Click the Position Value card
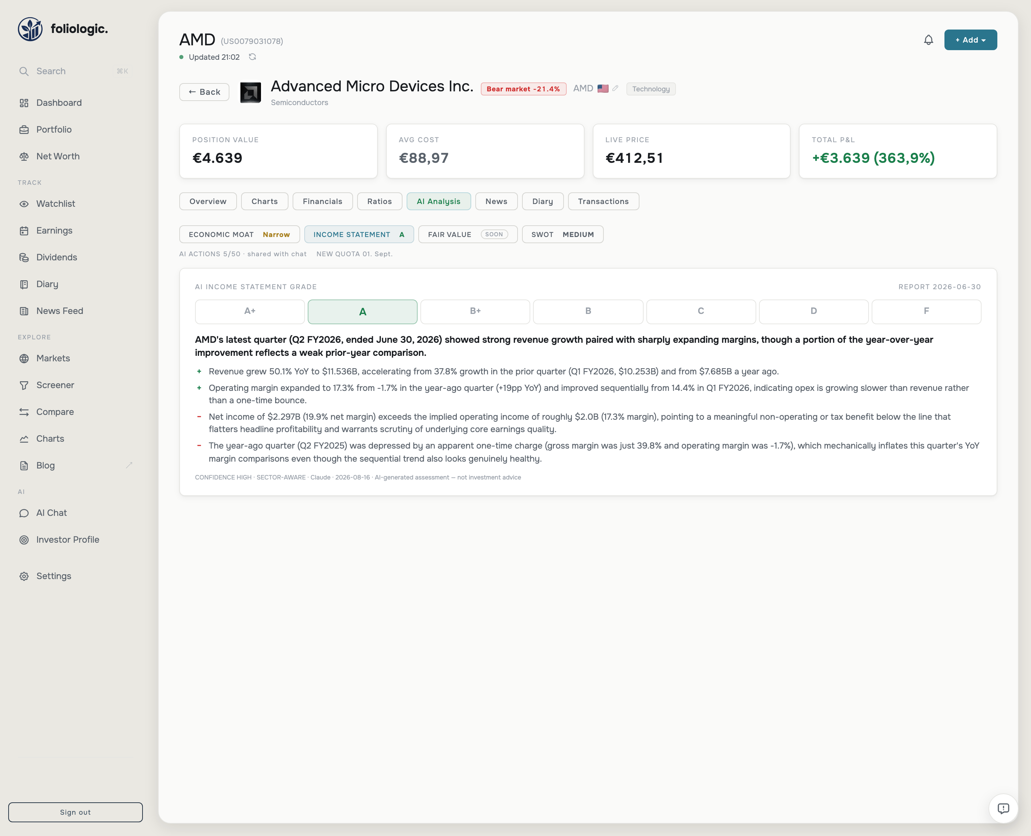The width and height of the screenshot is (1031, 836). 278,151
